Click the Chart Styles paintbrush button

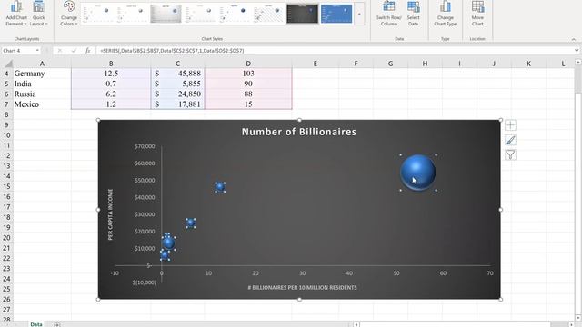click(x=510, y=140)
